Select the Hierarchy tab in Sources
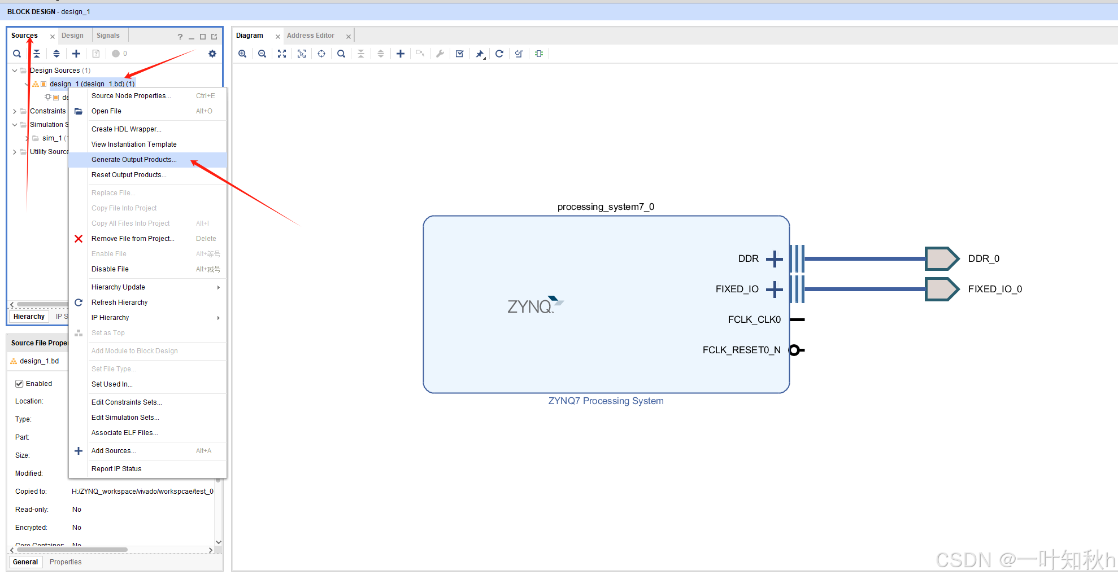 coord(29,317)
